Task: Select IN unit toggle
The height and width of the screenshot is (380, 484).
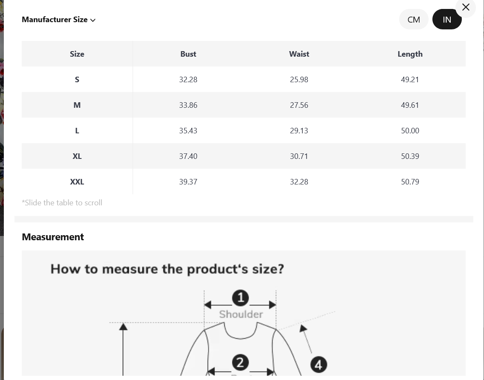Action: [x=446, y=20]
